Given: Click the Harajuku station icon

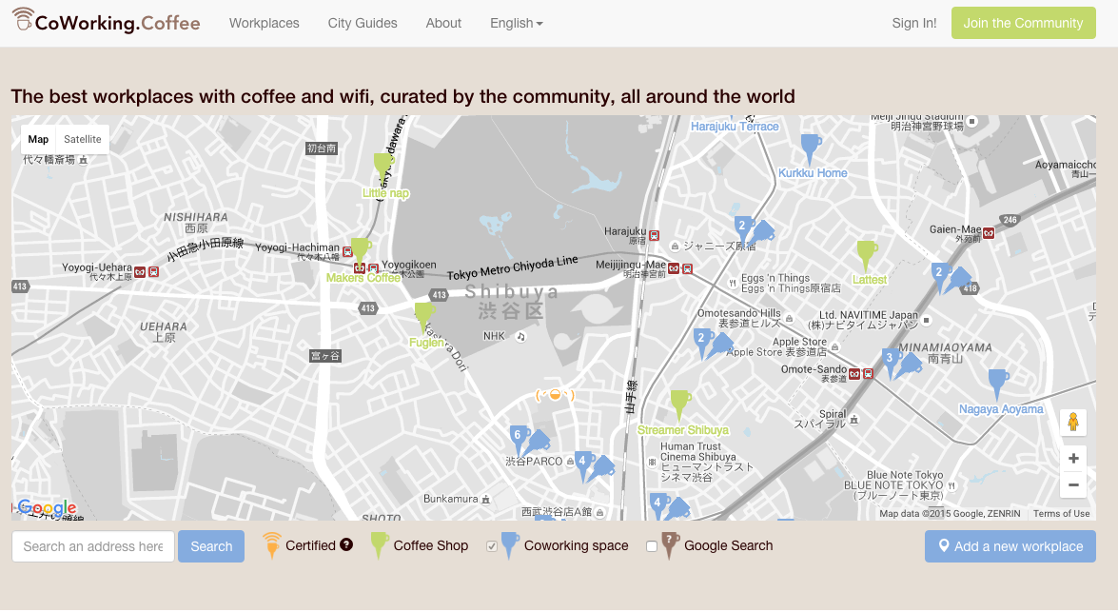Looking at the screenshot, I should [654, 235].
